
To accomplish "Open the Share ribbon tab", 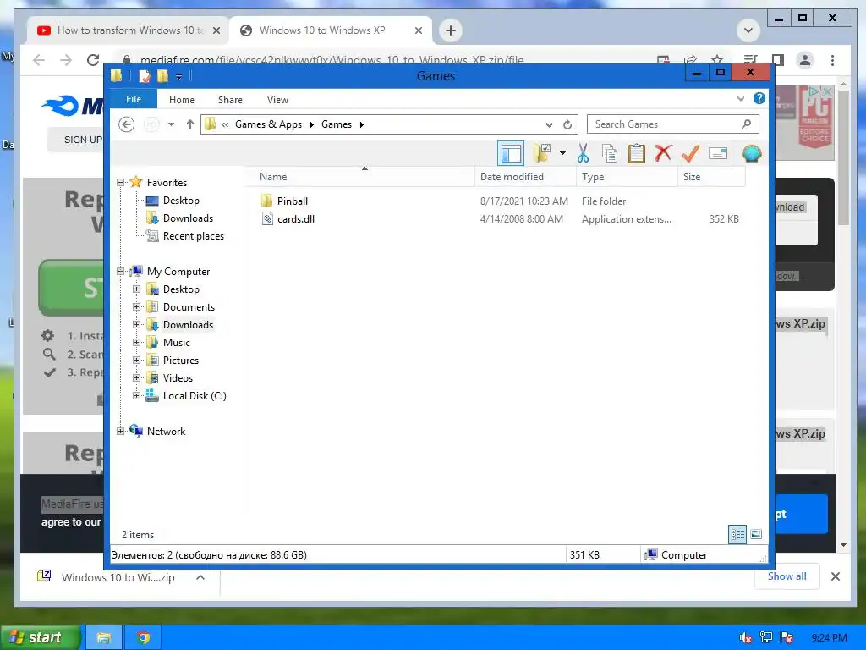I will pos(230,100).
